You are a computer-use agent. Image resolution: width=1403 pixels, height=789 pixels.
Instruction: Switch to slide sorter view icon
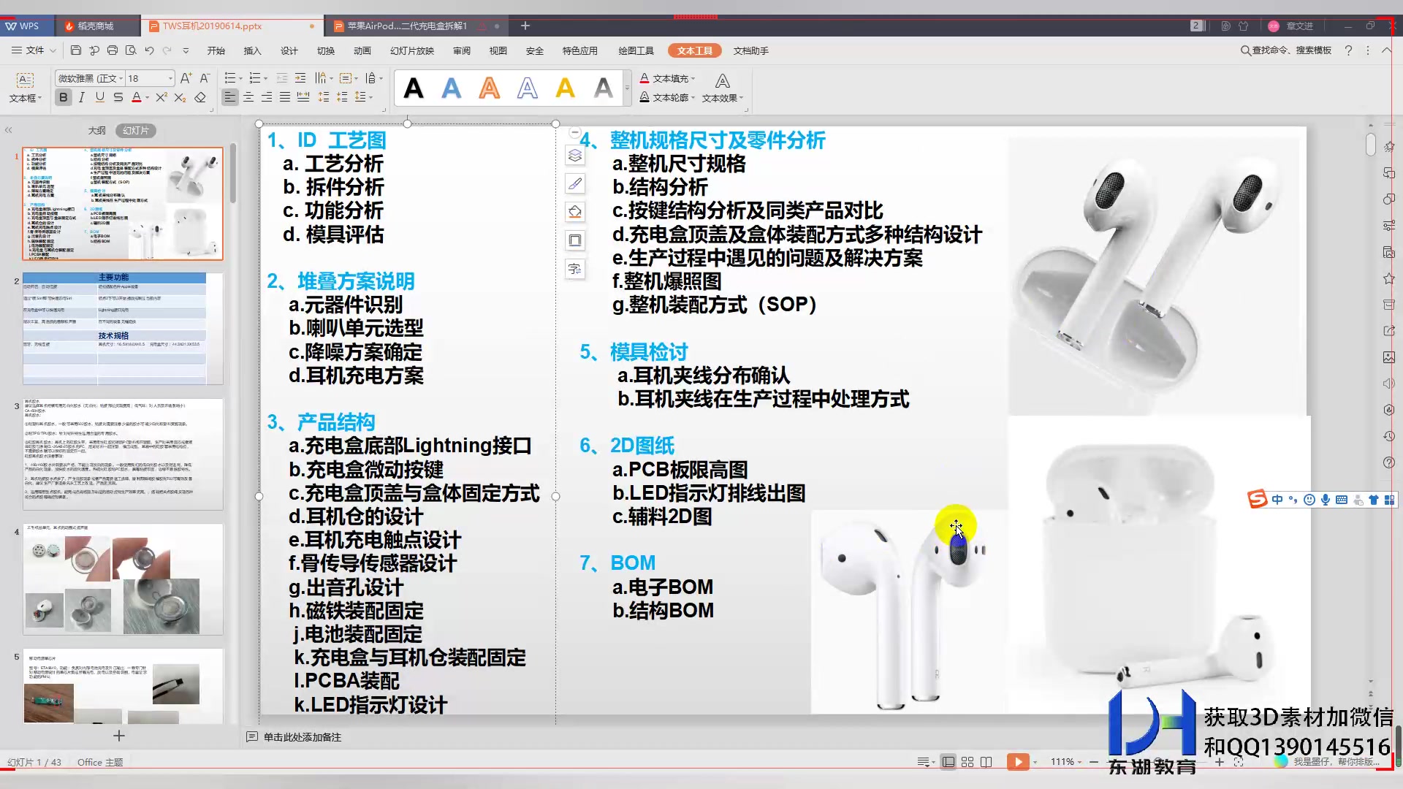coord(967,762)
